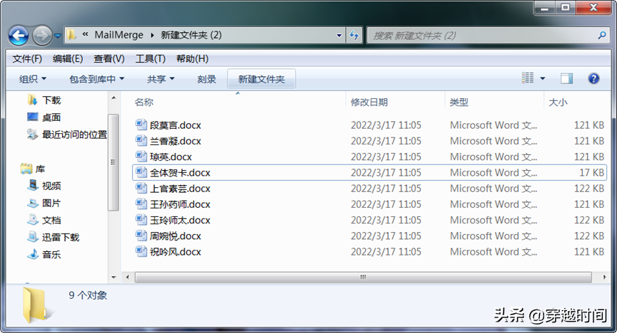
Task: Refresh the folder view
Action: coord(354,36)
